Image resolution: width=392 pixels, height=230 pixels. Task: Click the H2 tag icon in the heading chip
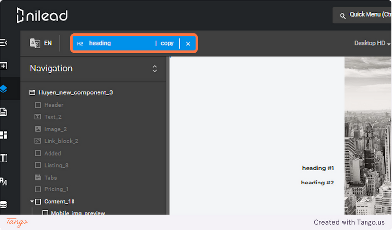point(80,44)
